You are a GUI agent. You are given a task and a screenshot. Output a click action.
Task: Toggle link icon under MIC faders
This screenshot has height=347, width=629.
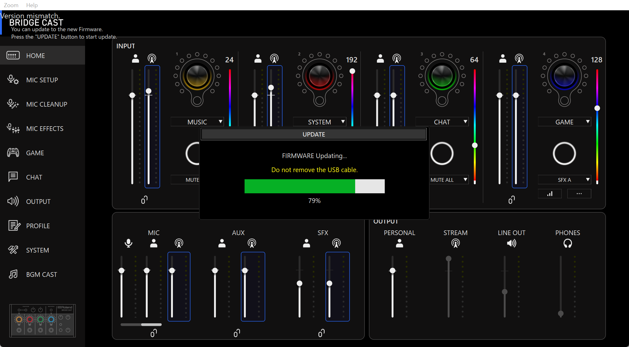point(154,333)
